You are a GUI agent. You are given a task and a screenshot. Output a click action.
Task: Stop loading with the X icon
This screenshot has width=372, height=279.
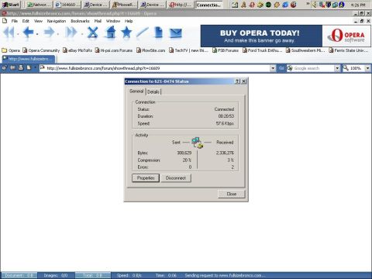[x=92, y=33]
